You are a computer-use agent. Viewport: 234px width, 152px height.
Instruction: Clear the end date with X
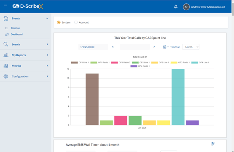coord(154,47)
